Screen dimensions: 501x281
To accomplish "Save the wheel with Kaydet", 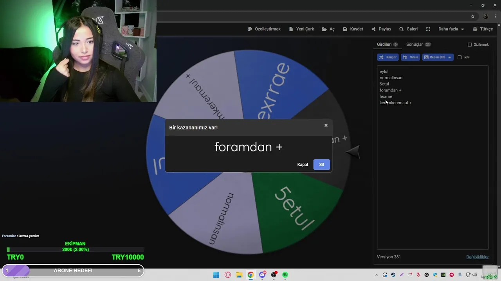I will coord(353,29).
